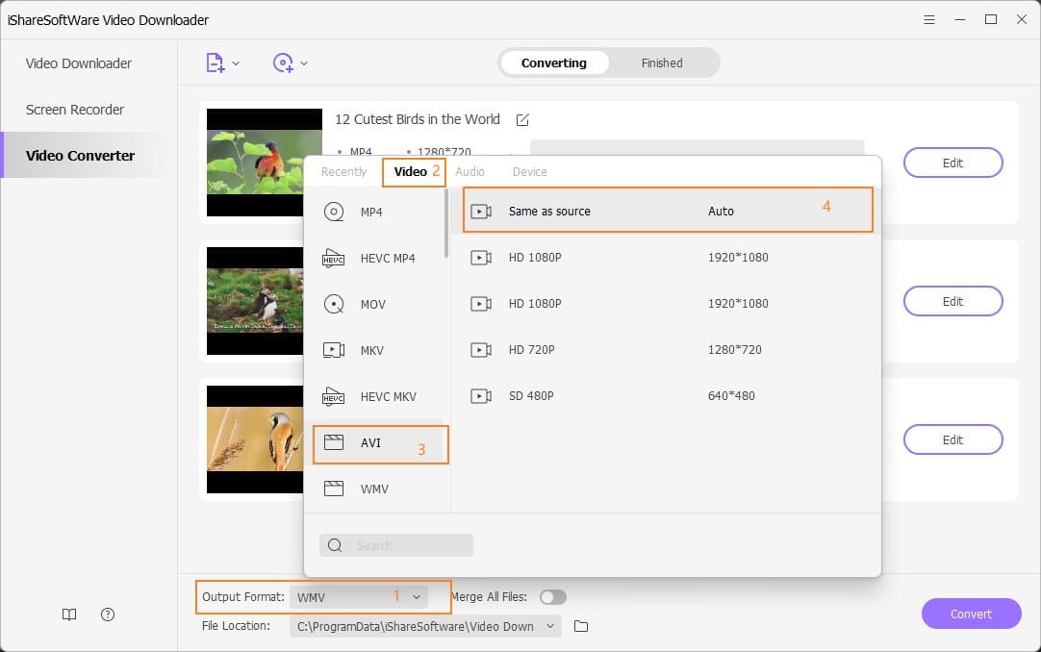Screen dimensions: 1041x652
Task: Click the help question mark icon
Action: point(107,614)
